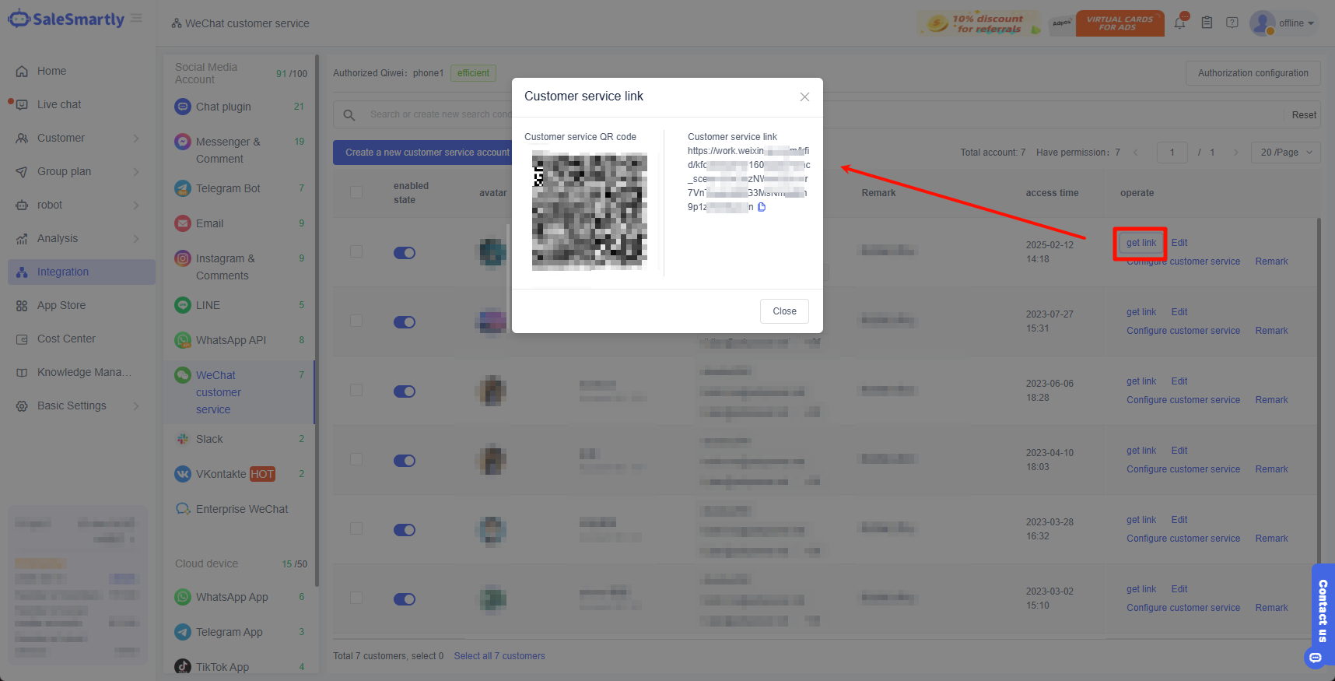Open the WhatsApp API channel

click(x=240, y=340)
